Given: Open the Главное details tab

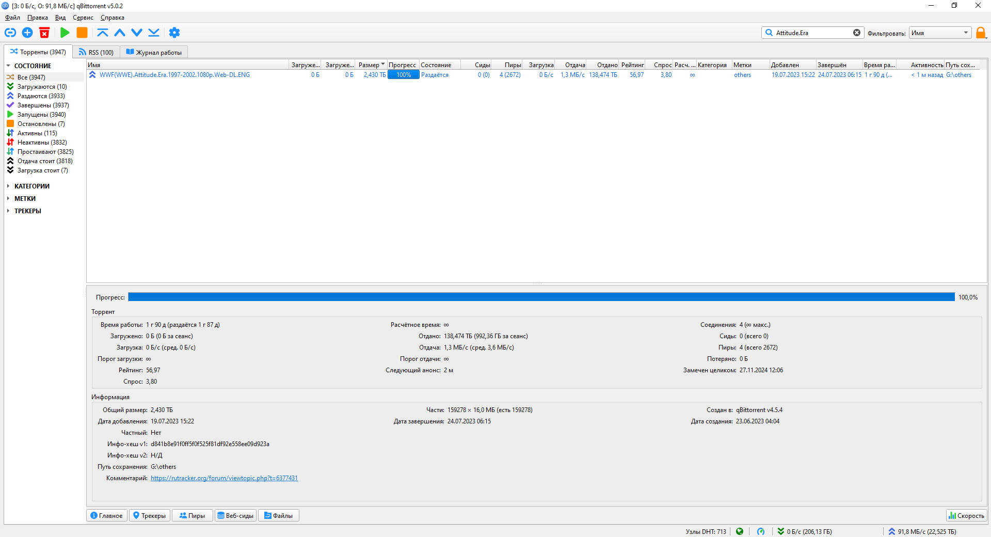Looking at the screenshot, I should [106, 515].
